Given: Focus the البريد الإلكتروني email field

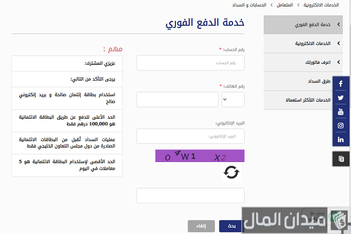Looking at the screenshot, I should (x=190, y=136).
